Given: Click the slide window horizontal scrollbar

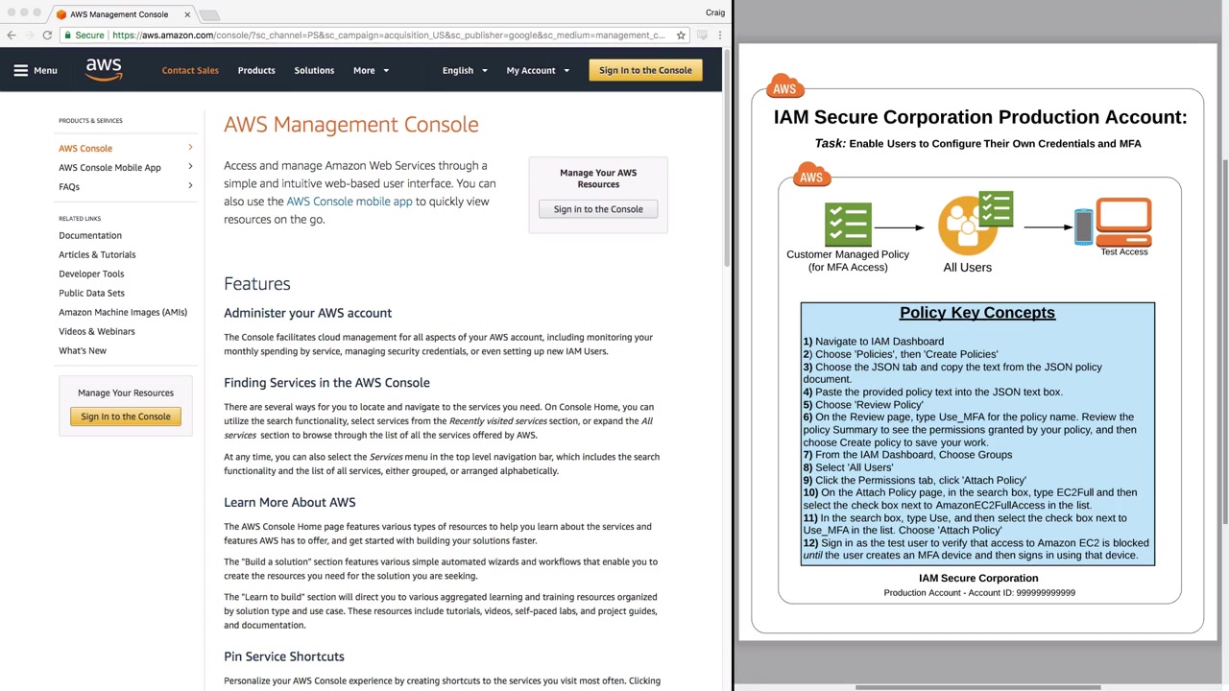Looking at the screenshot, I should tap(977, 687).
